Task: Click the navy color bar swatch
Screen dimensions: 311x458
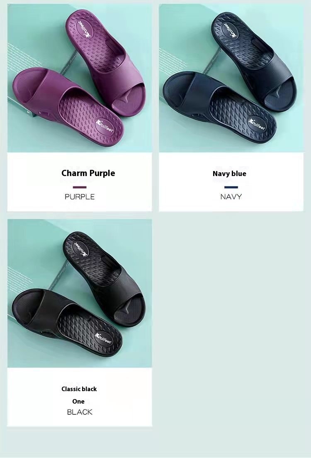Action: pos(231,187)
